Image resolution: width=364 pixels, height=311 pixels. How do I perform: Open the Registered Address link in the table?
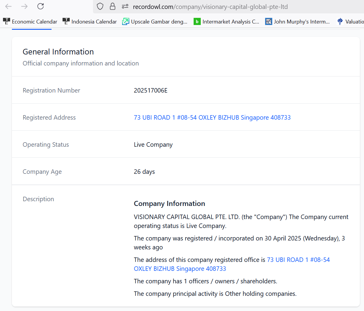click(x=212, y=117)
